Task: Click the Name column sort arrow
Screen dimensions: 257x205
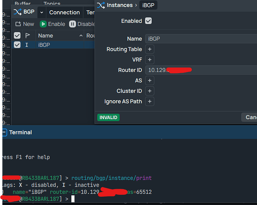Action: pos(81,36)
